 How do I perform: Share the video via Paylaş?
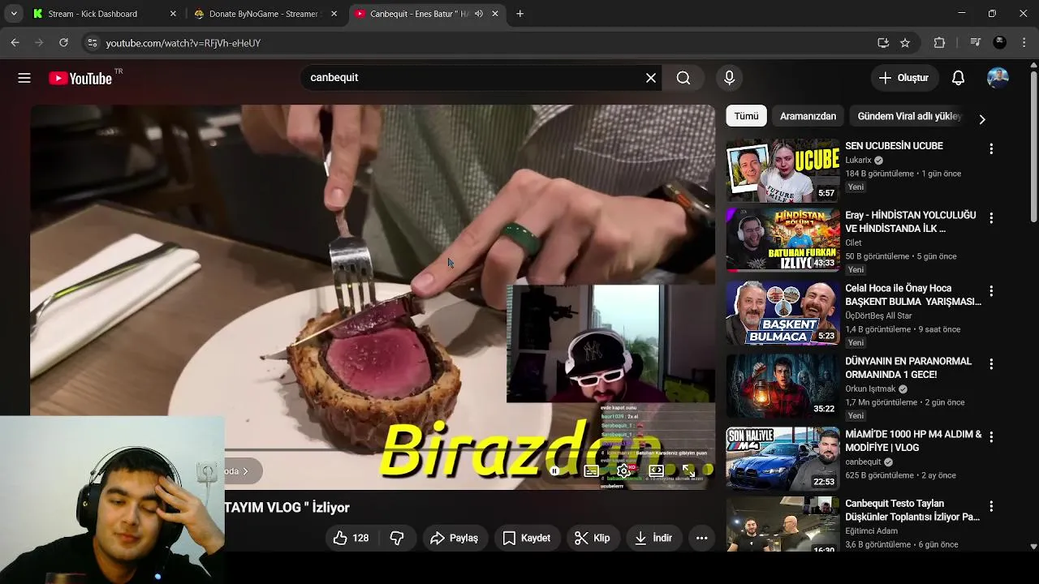[x=455, y=538]
